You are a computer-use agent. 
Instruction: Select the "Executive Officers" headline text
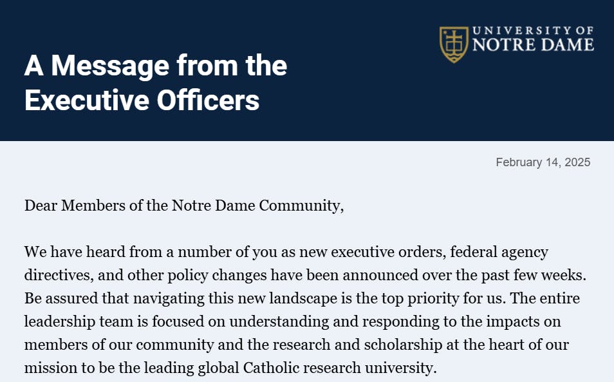coord(142,100)
